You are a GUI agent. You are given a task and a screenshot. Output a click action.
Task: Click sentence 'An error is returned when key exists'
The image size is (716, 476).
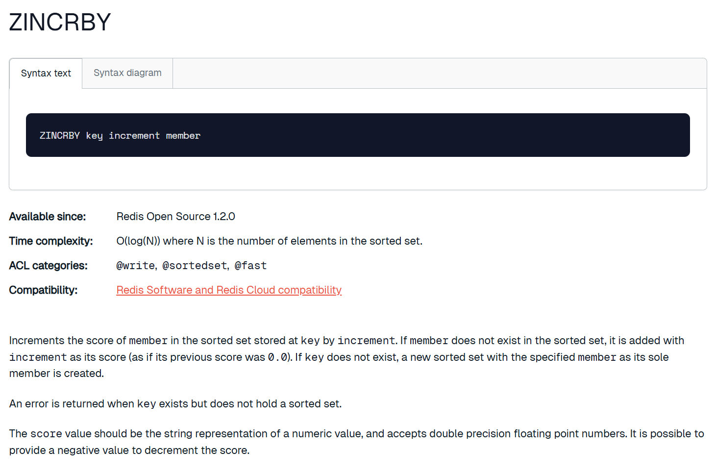(175, 404)
